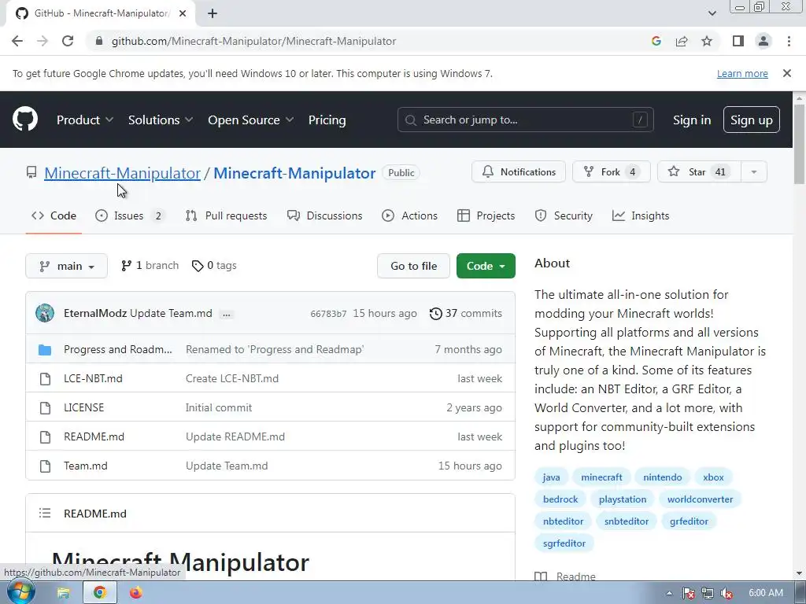This screenshot has width=806, height=604.
Task: Click the commit history clock icon
Action: click(435, 313)
